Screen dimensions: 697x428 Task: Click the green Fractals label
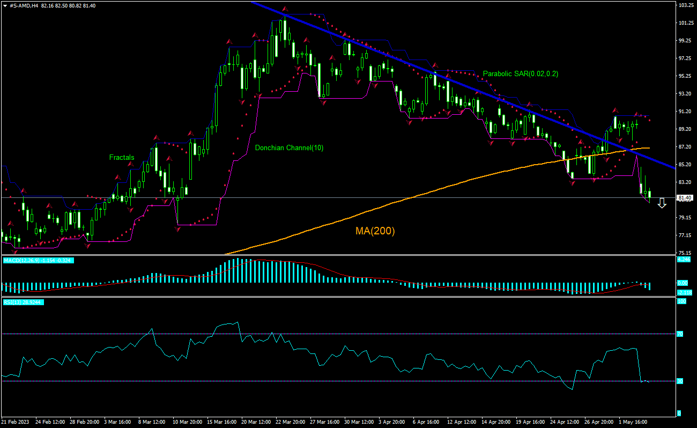(122, 157)
